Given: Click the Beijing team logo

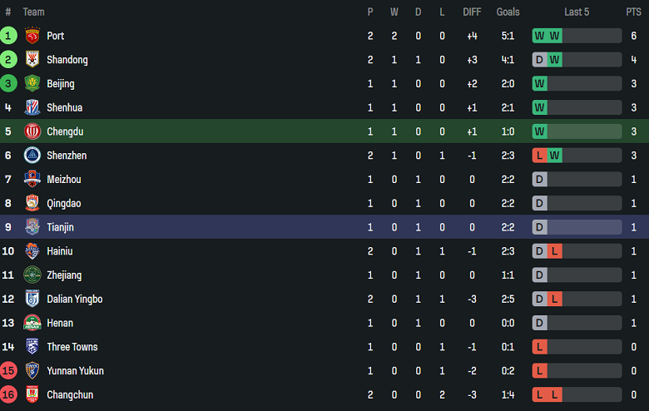Looking at the screenshot, I should pos(32,84).
